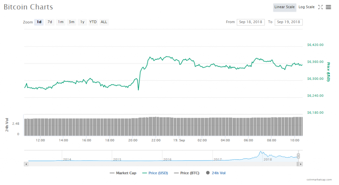Image resolution: width=339 pixels, height=185 pixels.
Task: Open the chart hamburger menu
Action: pos(328,7)
